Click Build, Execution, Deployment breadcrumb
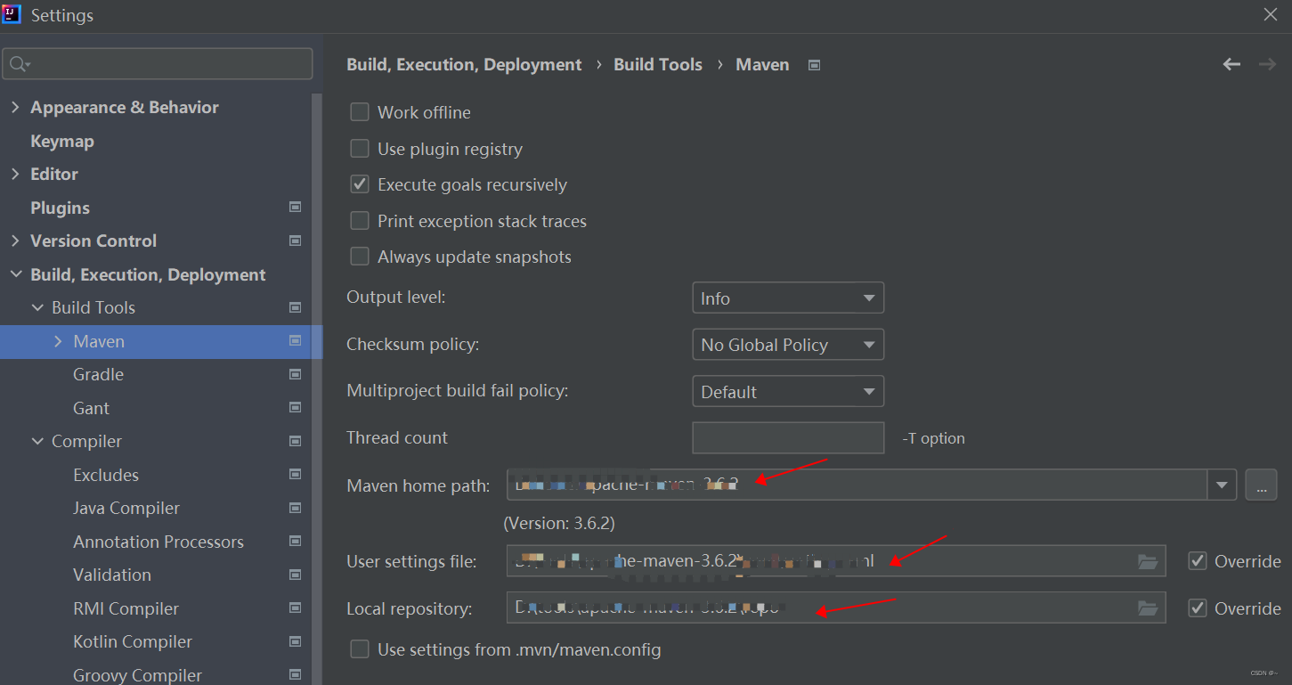 click(x=464, y=65)
